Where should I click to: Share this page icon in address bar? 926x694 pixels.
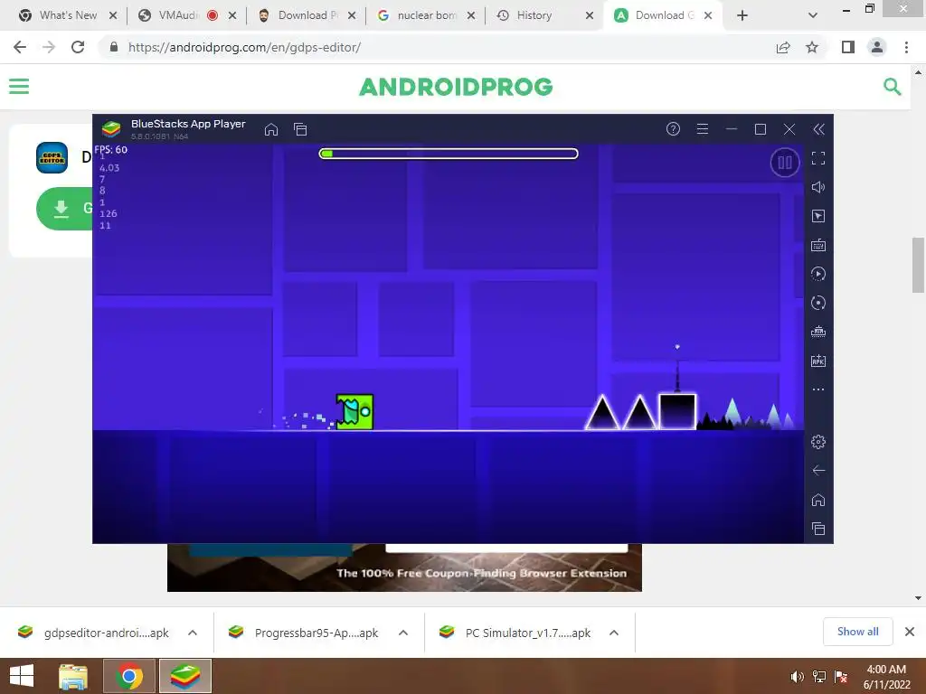click(783, 47)
